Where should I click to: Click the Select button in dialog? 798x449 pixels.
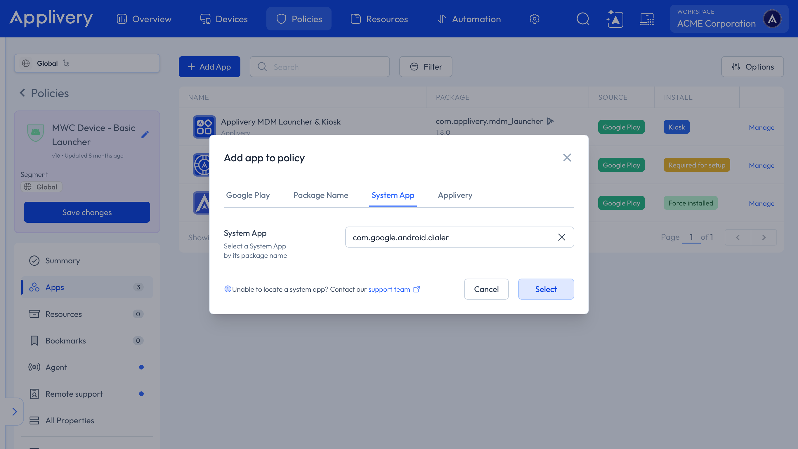[546, 289]
